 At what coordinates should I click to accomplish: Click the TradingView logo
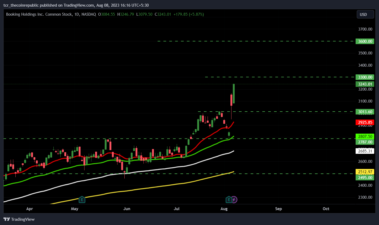point(19,219)
